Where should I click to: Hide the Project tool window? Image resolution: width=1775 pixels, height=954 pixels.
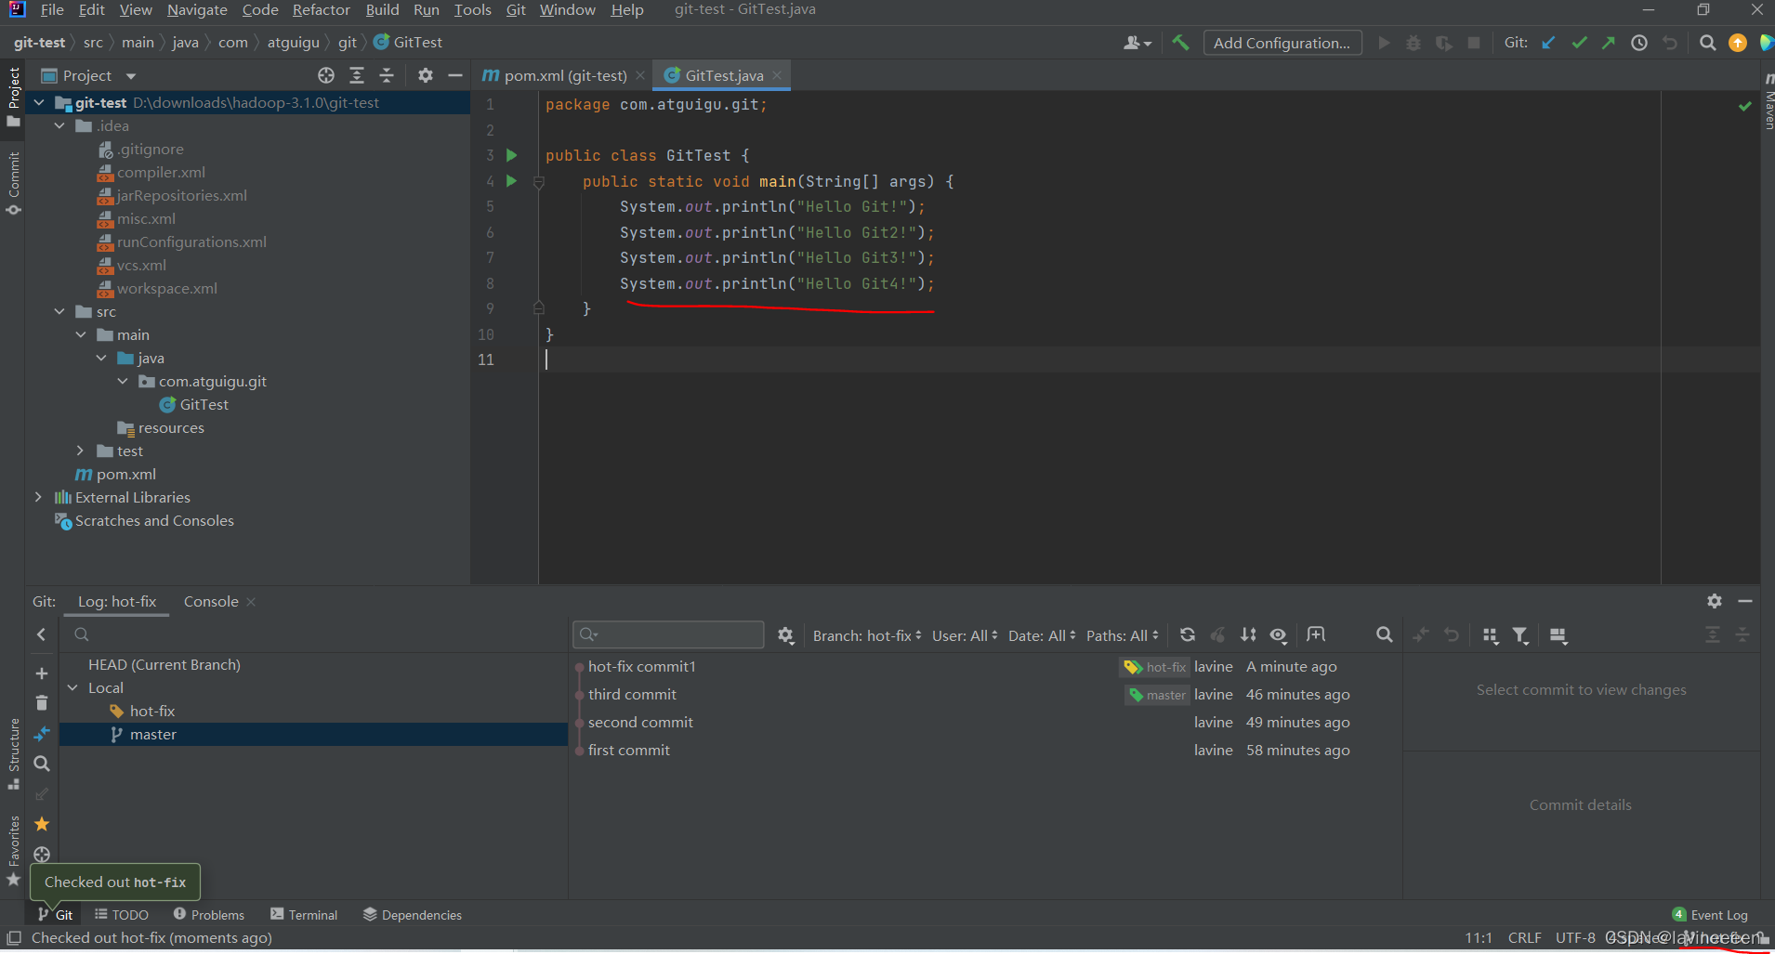pyautogui.click(x=454, y=75)
